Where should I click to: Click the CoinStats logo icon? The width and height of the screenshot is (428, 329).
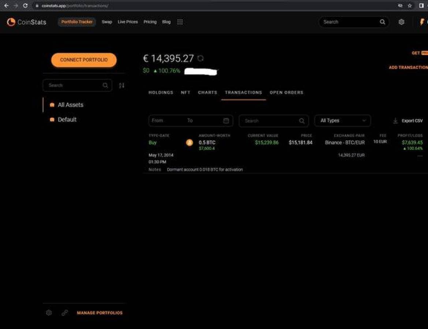[11, 22]
